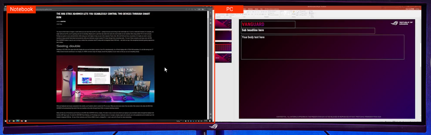Open the shapes gallery in PowerPoint ribbon
Screen dimensions: 431x135
pos(286,13)
